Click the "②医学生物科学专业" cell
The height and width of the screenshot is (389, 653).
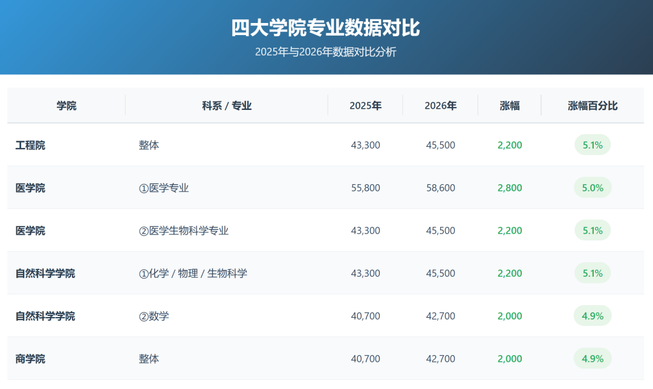coord(184,231)
